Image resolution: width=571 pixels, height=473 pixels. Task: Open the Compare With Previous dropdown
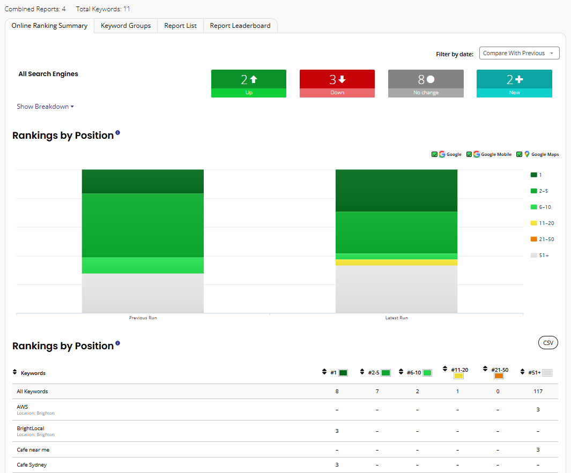(520, 53)
